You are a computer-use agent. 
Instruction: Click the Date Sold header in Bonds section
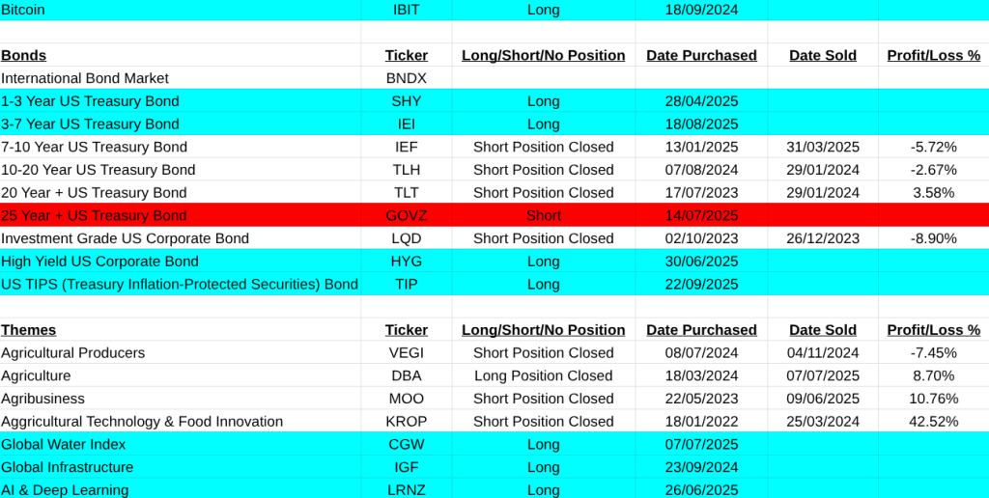(822, 55)
